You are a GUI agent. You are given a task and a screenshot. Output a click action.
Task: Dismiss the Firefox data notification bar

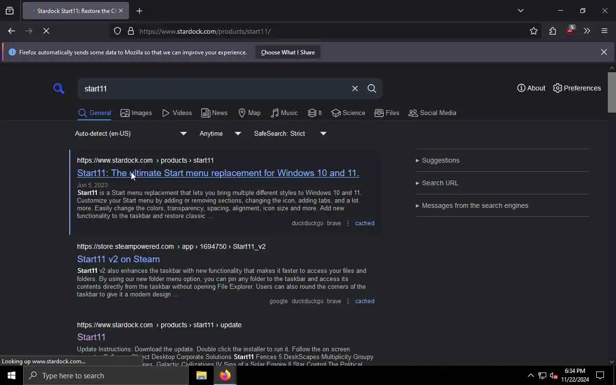click(603, 52)
